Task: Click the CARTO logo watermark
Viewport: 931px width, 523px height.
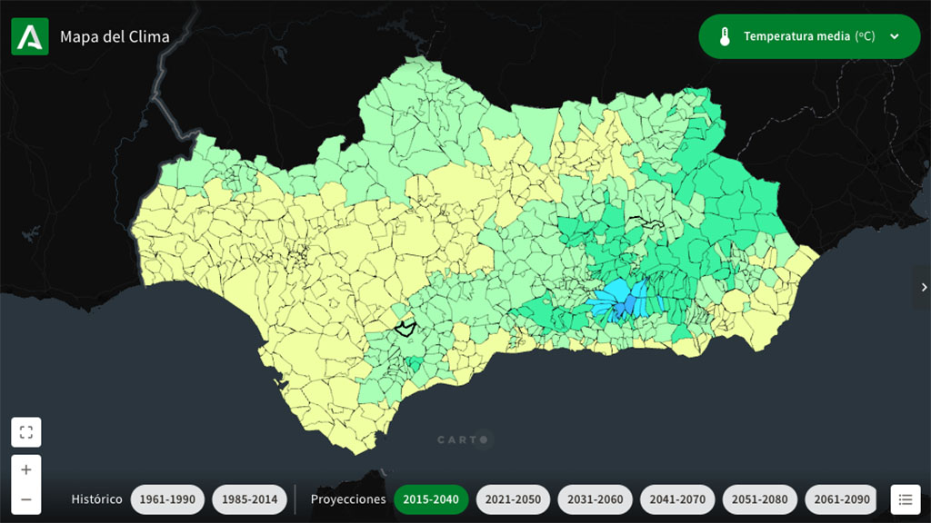Action: coord(464,440)
